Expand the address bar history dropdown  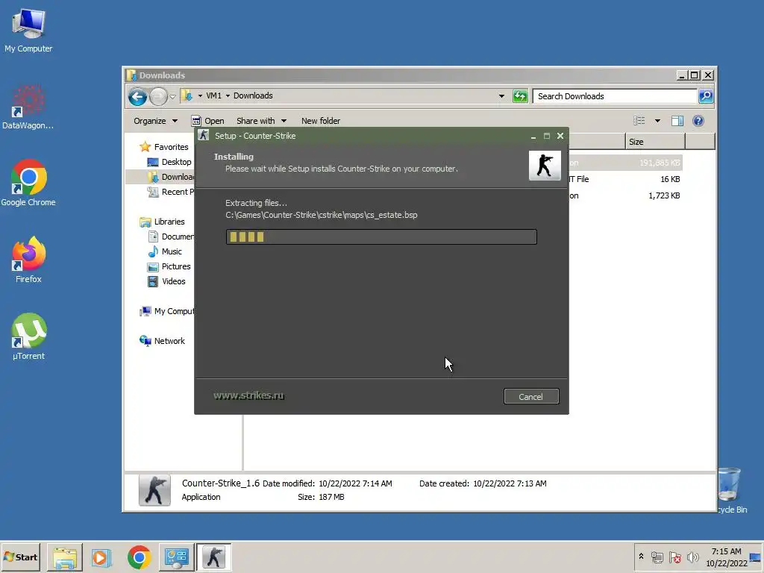click(501, 96)
